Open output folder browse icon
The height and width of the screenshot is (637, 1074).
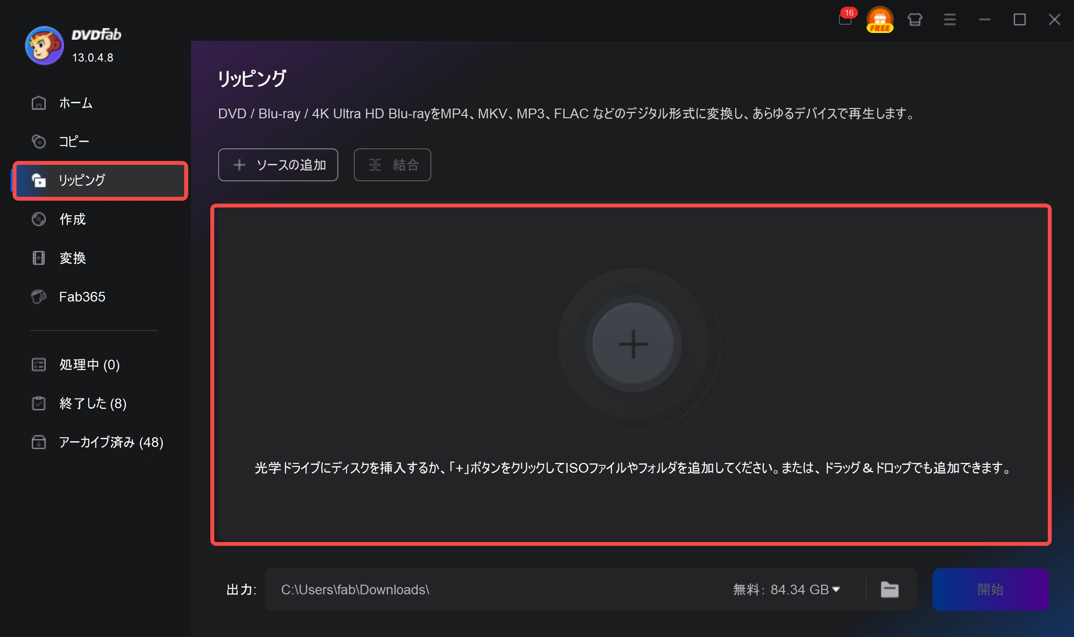click(889, 589)
